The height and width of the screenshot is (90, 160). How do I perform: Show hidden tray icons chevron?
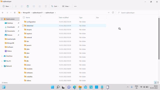(x=128, y=87)
